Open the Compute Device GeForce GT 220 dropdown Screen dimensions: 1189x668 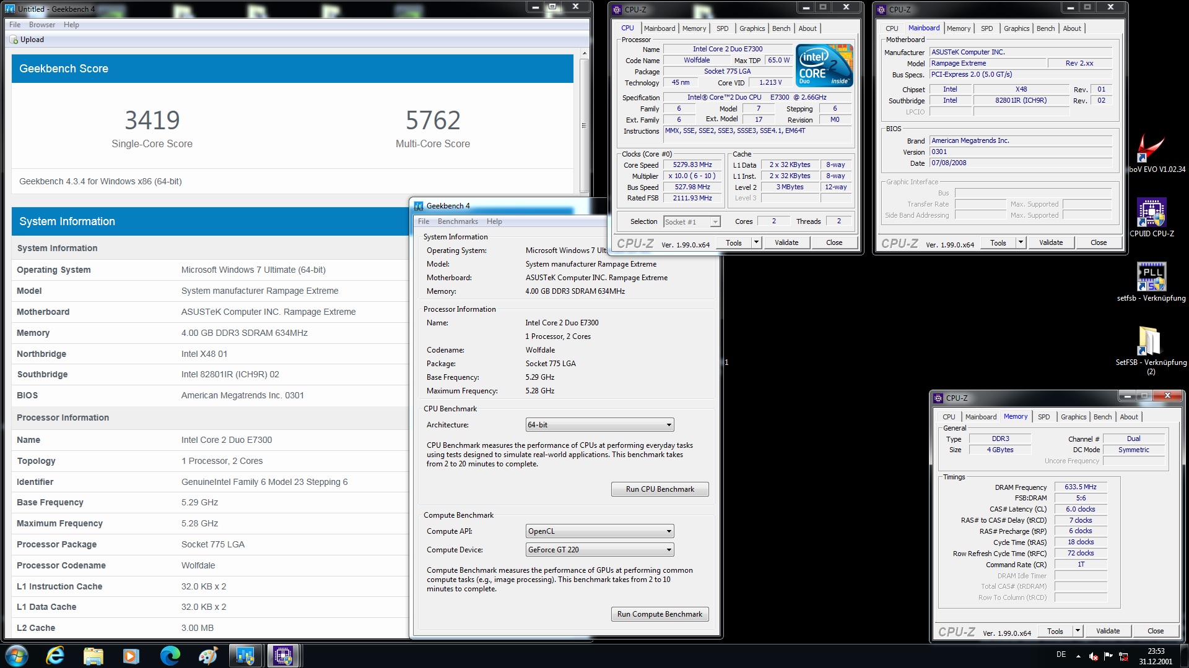(x=599, y=550)
